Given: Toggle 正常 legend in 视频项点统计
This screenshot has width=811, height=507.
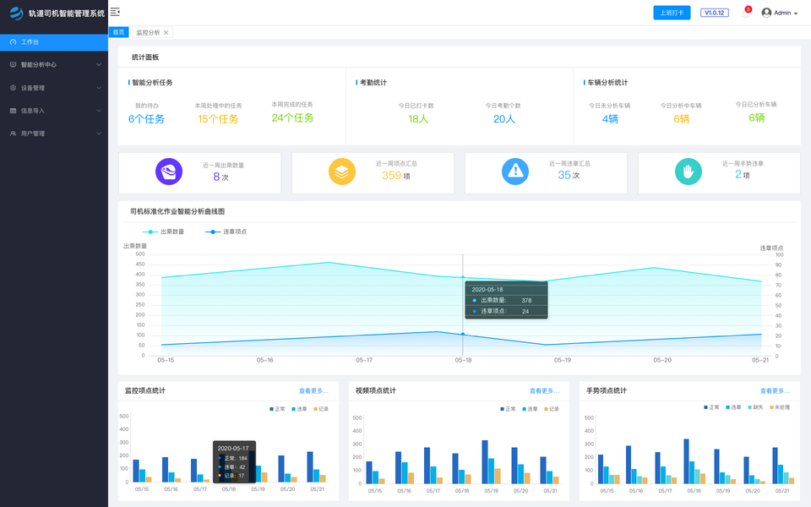Looking at the screenshot, I should pos(508,409).
